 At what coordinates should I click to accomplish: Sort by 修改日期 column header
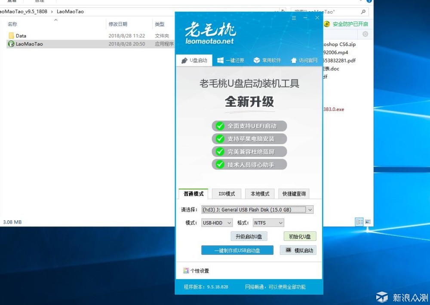click(118, 24)
